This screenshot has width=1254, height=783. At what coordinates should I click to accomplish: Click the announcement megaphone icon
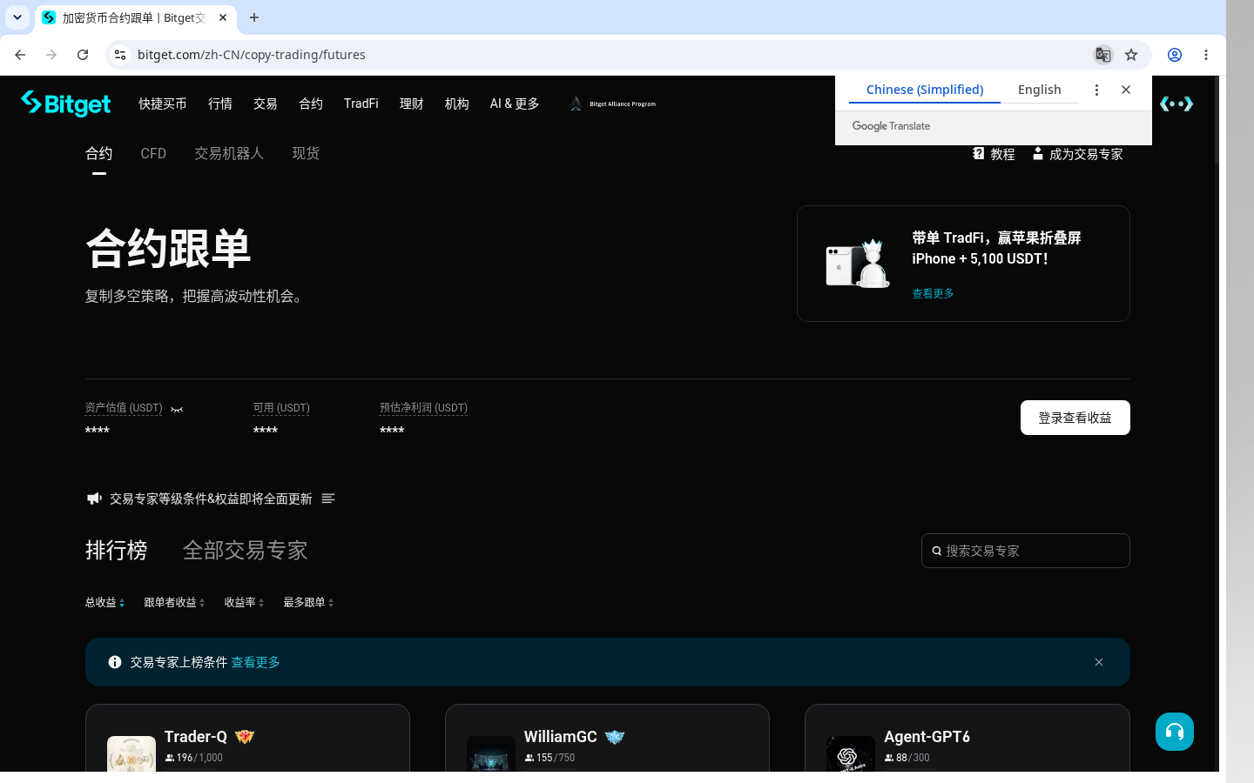[x=94, y=499]
